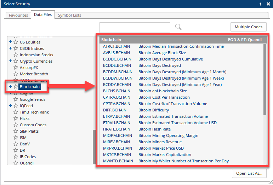273x185 pixels.
Task: Expand the Crypto Currencies folder
Action: point(11,61)
